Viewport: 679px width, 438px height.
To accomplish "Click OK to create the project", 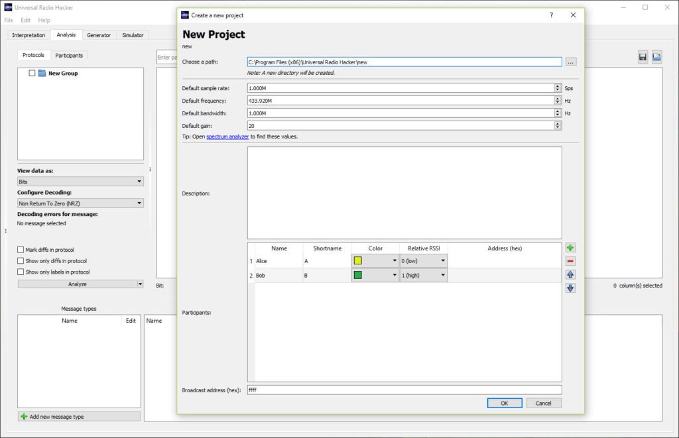I will 505,403.
